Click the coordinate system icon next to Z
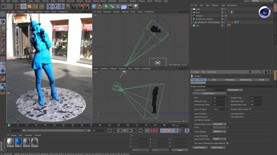Image resolution: width=277 pixels, height=155 pixels. click(68, 6)
